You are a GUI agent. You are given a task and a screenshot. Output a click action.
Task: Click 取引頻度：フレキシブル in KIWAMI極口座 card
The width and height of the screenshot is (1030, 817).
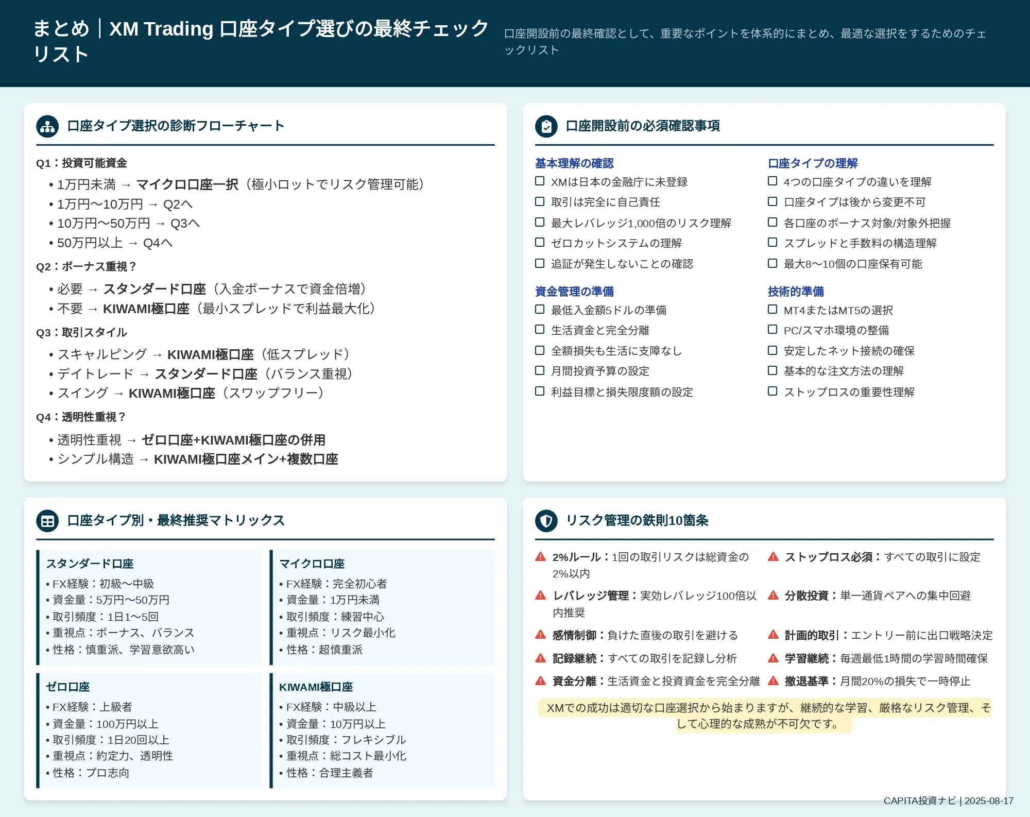pyautogui.click(x=342, y=740)
